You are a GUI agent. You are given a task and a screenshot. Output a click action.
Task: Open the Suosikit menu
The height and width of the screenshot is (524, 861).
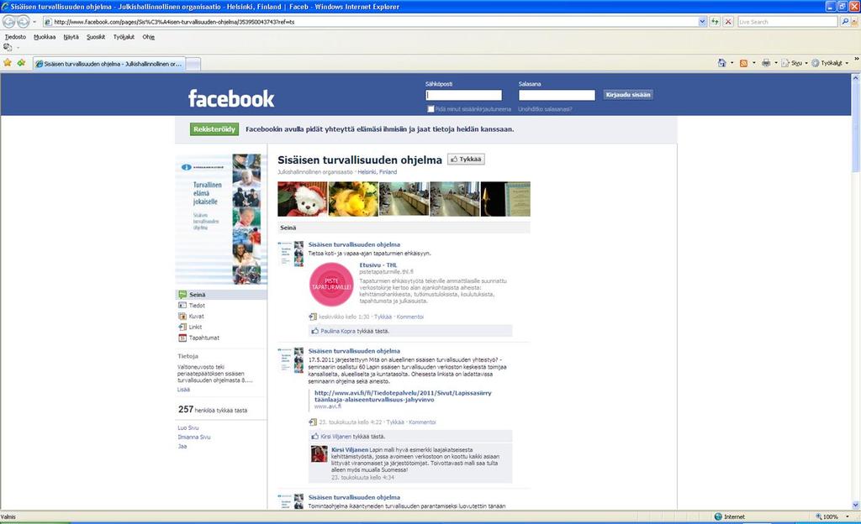(x=96, y=37)
